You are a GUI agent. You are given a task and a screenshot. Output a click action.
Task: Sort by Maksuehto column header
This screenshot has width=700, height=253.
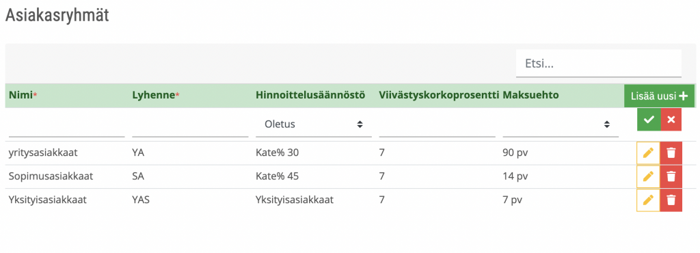[530, 95]
